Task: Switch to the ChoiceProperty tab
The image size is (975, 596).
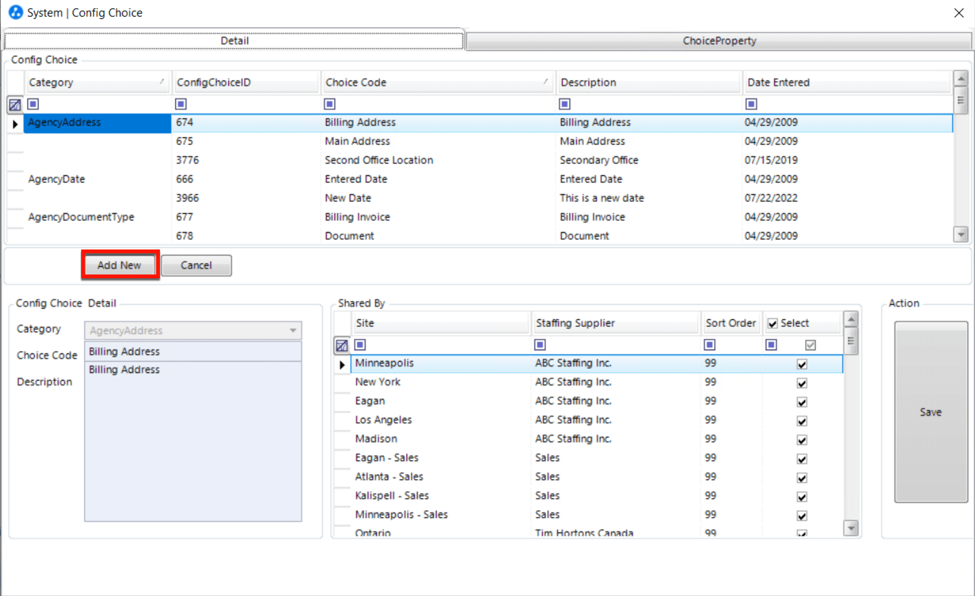Action: (x=719, y=41)
